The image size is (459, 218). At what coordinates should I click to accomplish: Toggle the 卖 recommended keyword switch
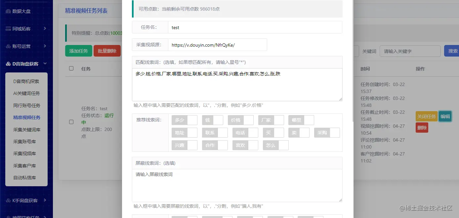coord(299,133)
